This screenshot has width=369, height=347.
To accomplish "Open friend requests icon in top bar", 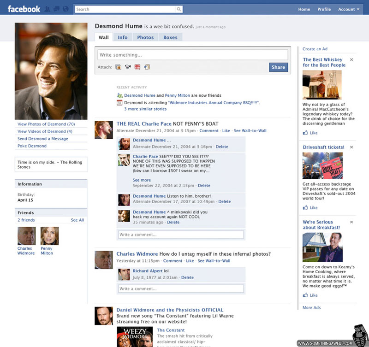I will point(48,9).
